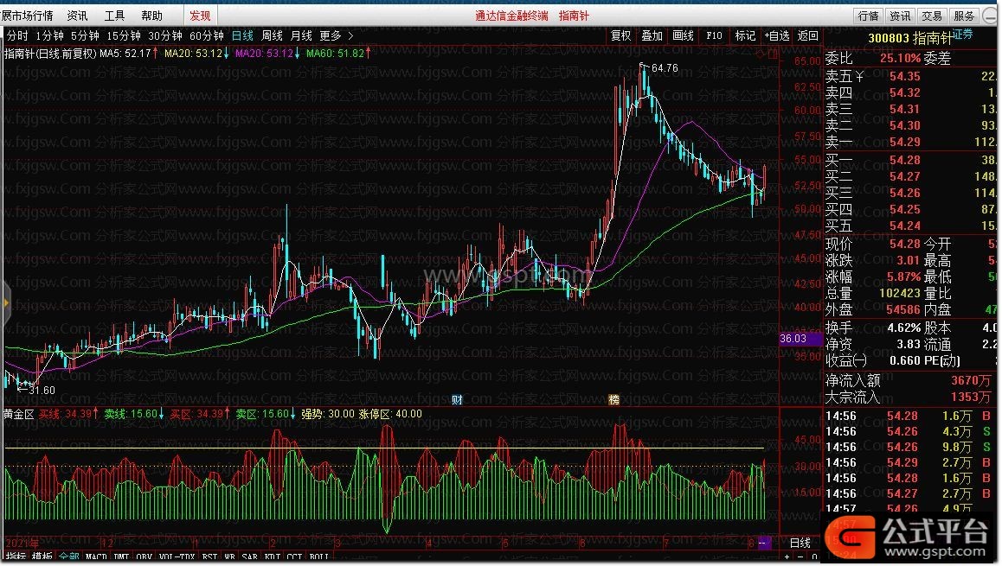Screen dimensions: 1002x566
Task: Select the 60分钟 period
Action: 207,35
